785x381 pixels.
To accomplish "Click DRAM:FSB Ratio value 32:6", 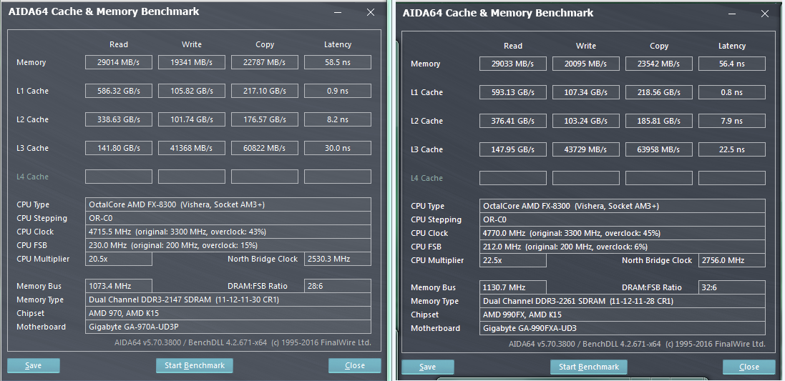I will [732, 287].
